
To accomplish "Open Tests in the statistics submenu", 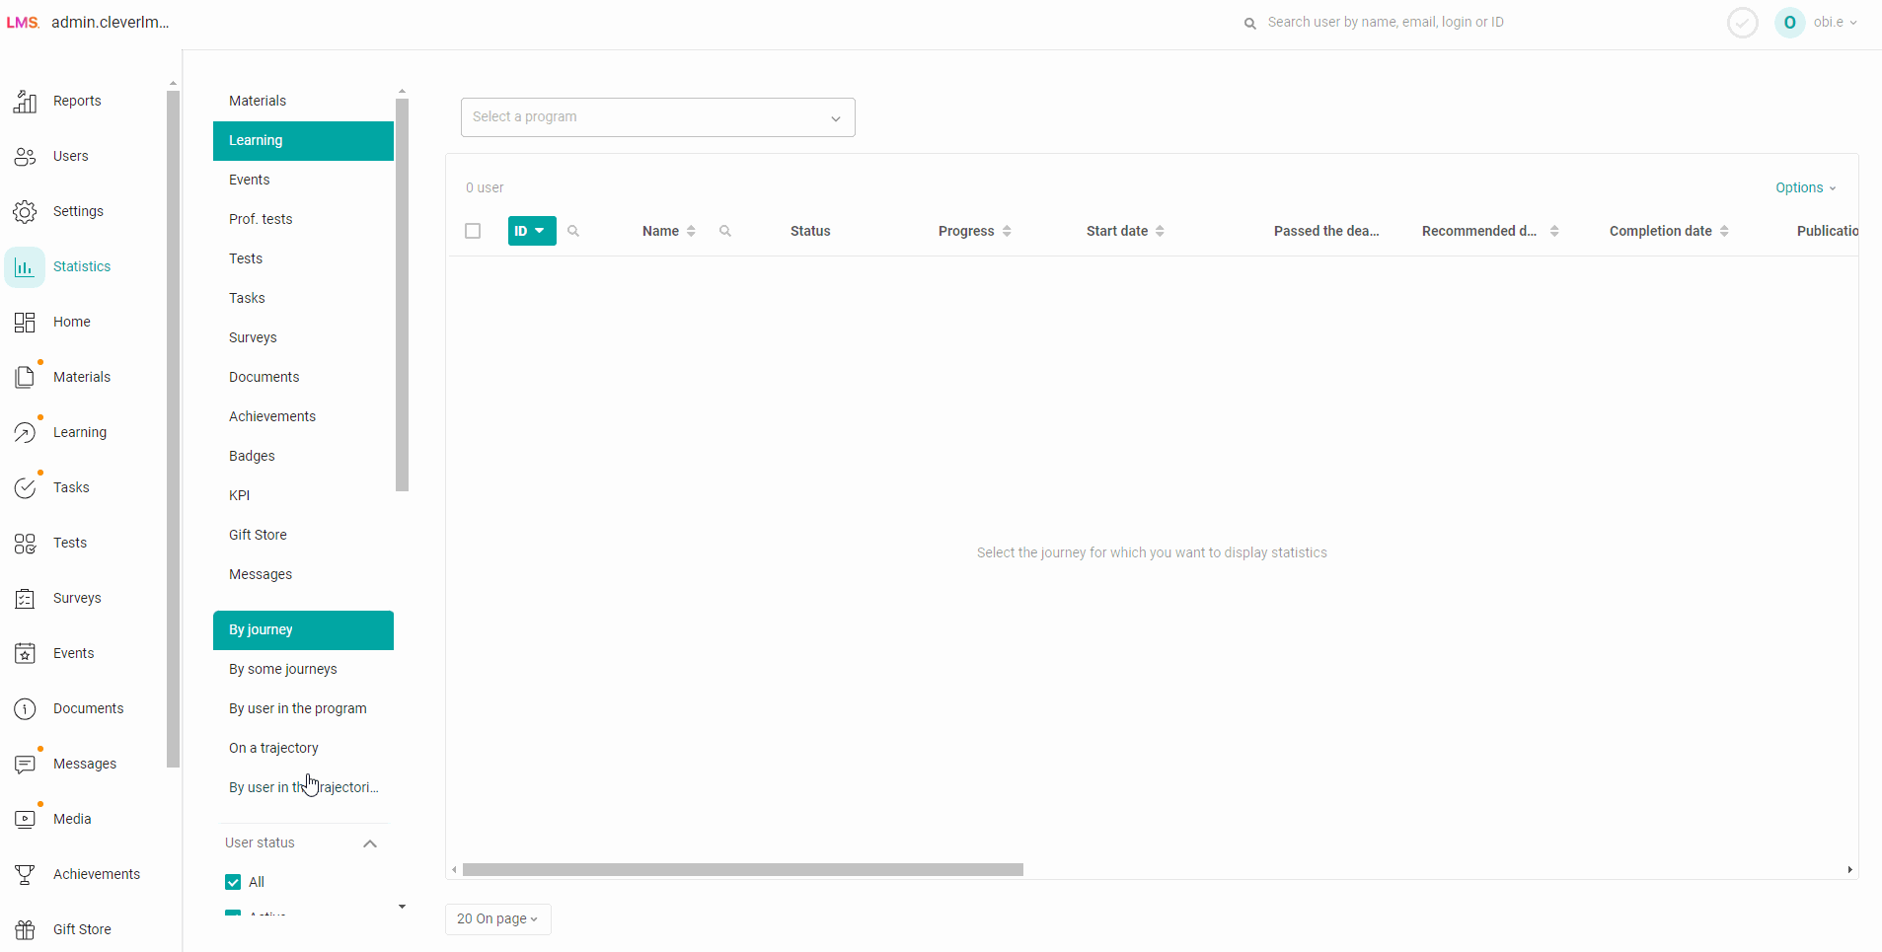I will pos(303,258).
